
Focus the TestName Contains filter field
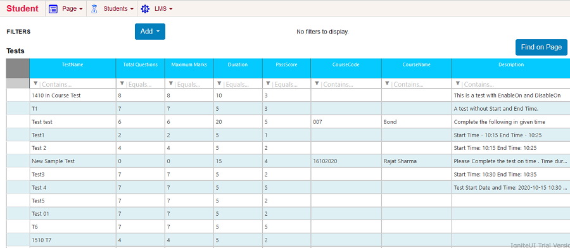coord(77,84)
